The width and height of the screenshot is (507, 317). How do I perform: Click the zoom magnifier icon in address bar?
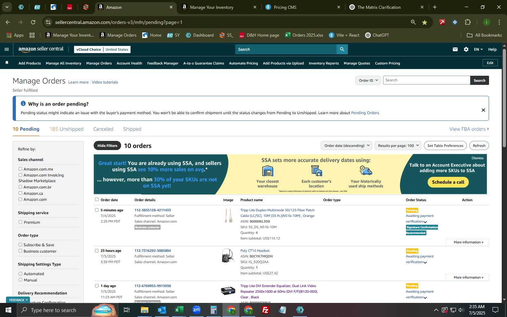(x=413, y=22)
